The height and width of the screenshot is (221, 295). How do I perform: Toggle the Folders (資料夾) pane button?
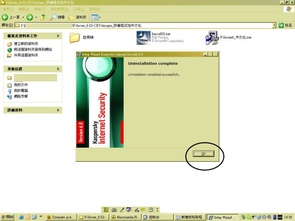pos(77,17)
